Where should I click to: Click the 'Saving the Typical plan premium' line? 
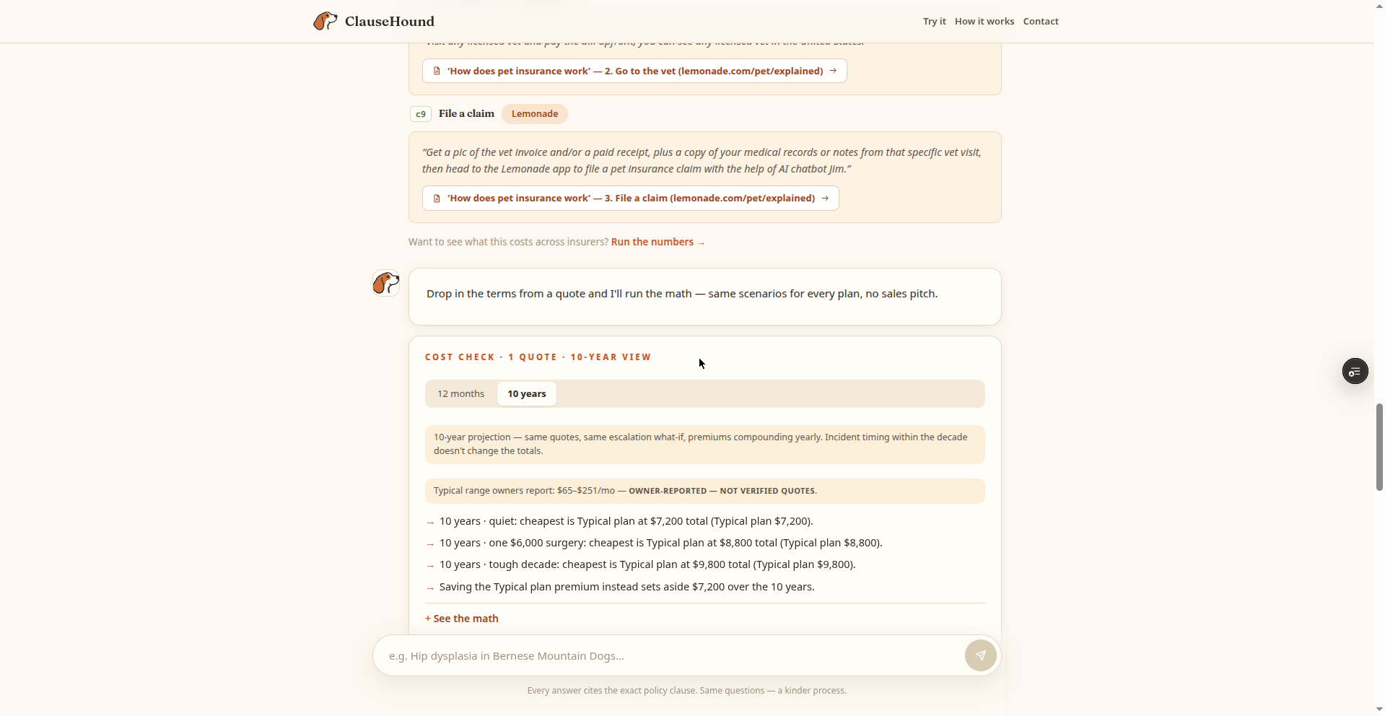coord(626,587)
